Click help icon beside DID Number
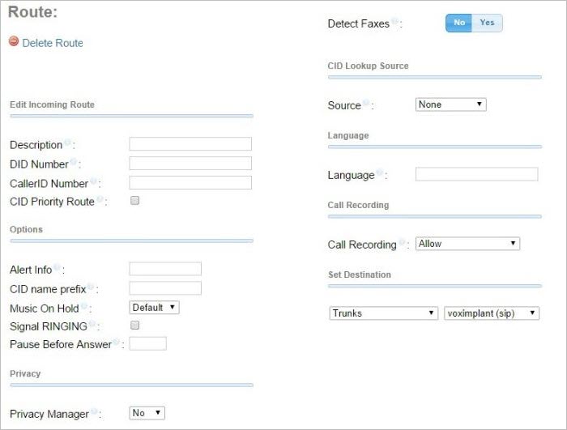The image size is (567, 430). (x=73, y=162)
